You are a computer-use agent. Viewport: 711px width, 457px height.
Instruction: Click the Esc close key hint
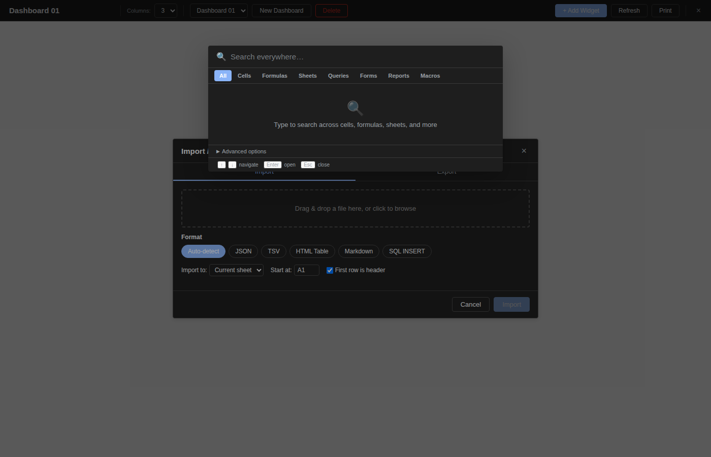click(x=308, y=165)
